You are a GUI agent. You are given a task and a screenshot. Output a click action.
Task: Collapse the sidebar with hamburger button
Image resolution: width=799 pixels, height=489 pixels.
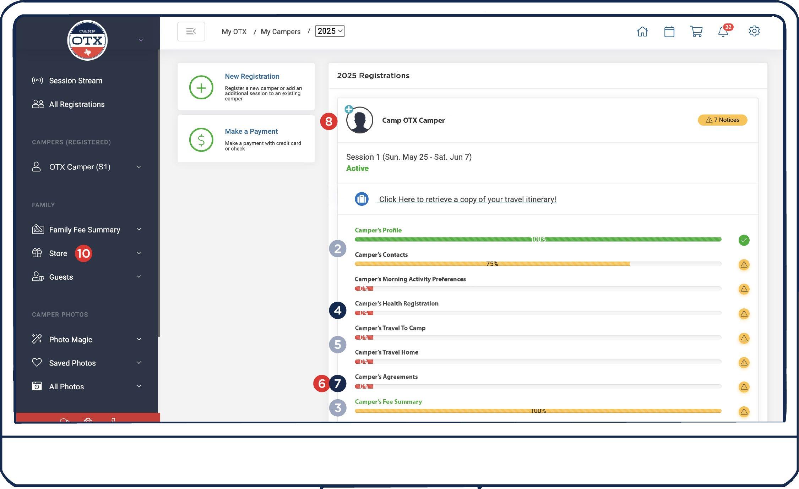[191, 32]
